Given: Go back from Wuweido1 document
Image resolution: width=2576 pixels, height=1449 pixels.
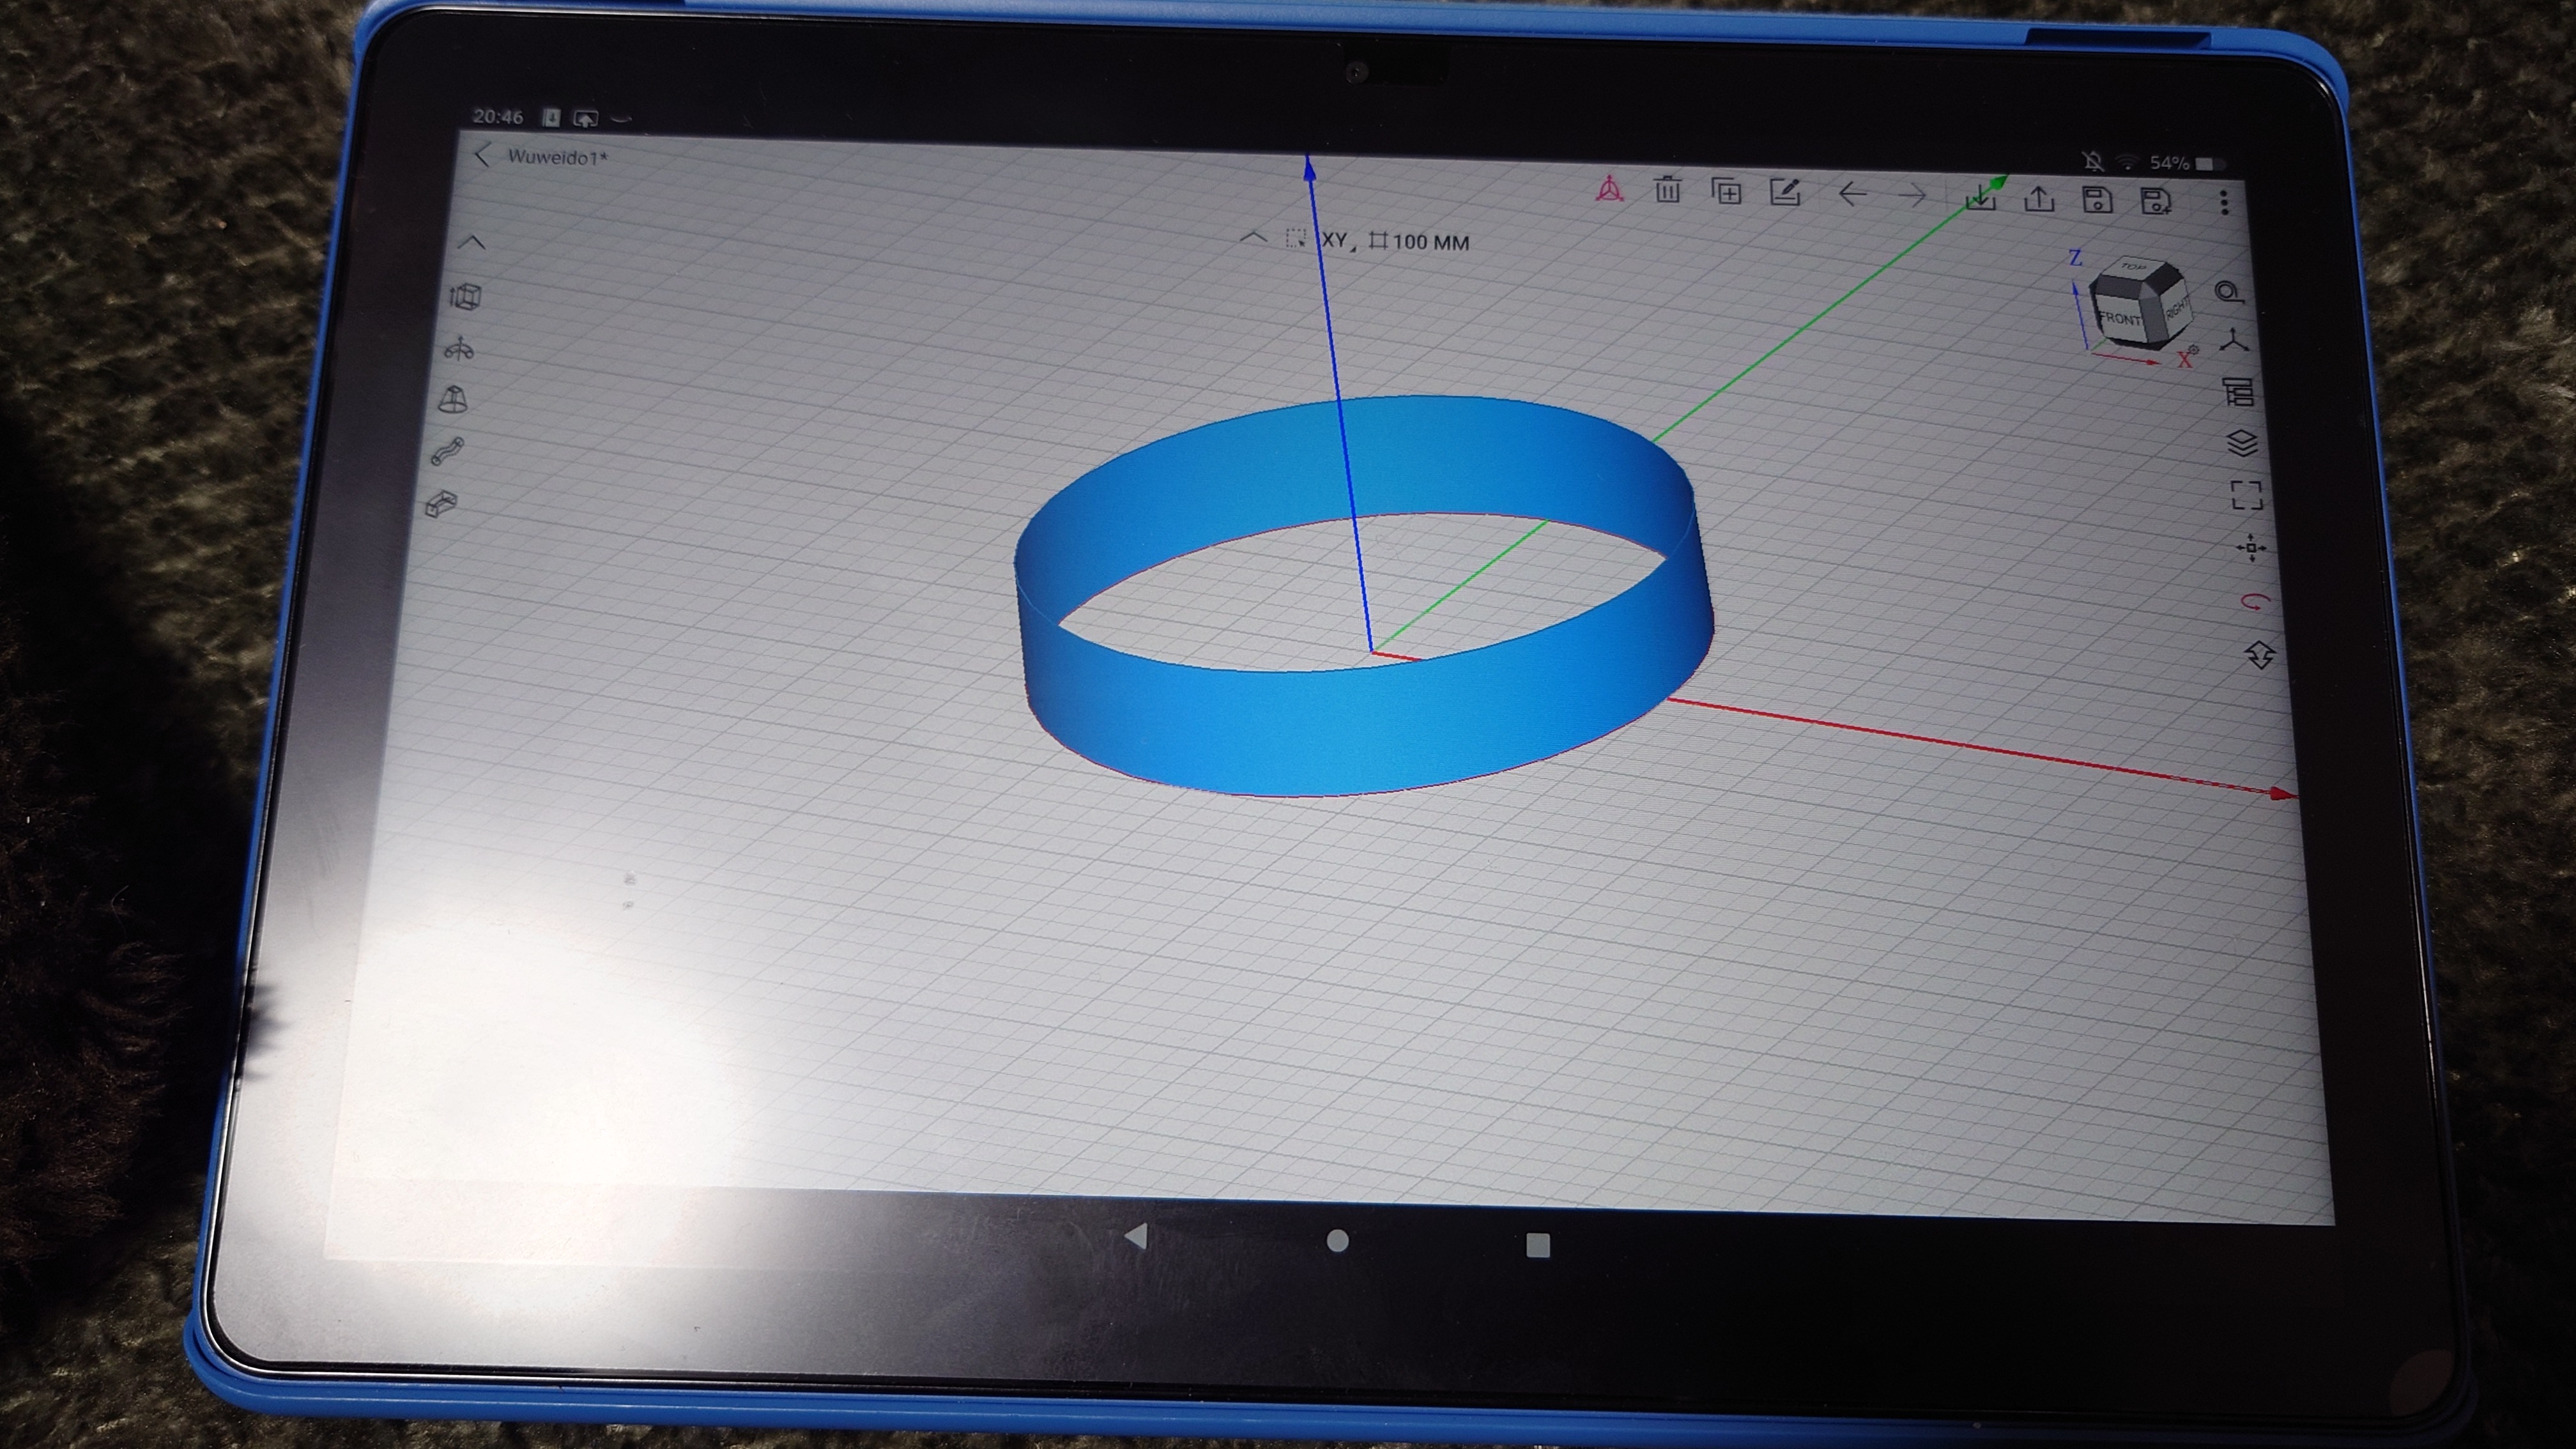Looking at the screenshot, I should click(483, 156).
